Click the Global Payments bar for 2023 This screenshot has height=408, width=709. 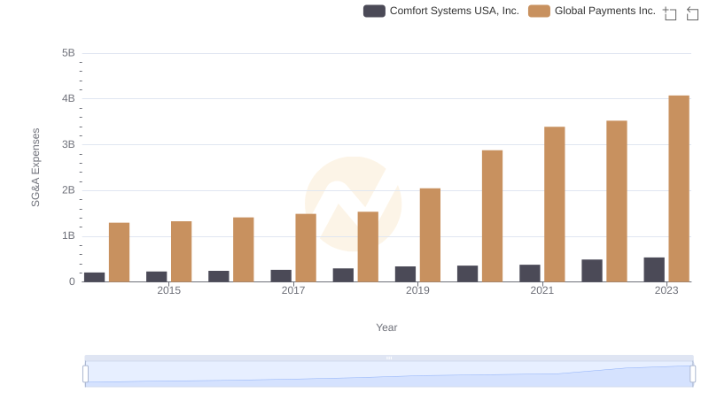click(679, 189)
